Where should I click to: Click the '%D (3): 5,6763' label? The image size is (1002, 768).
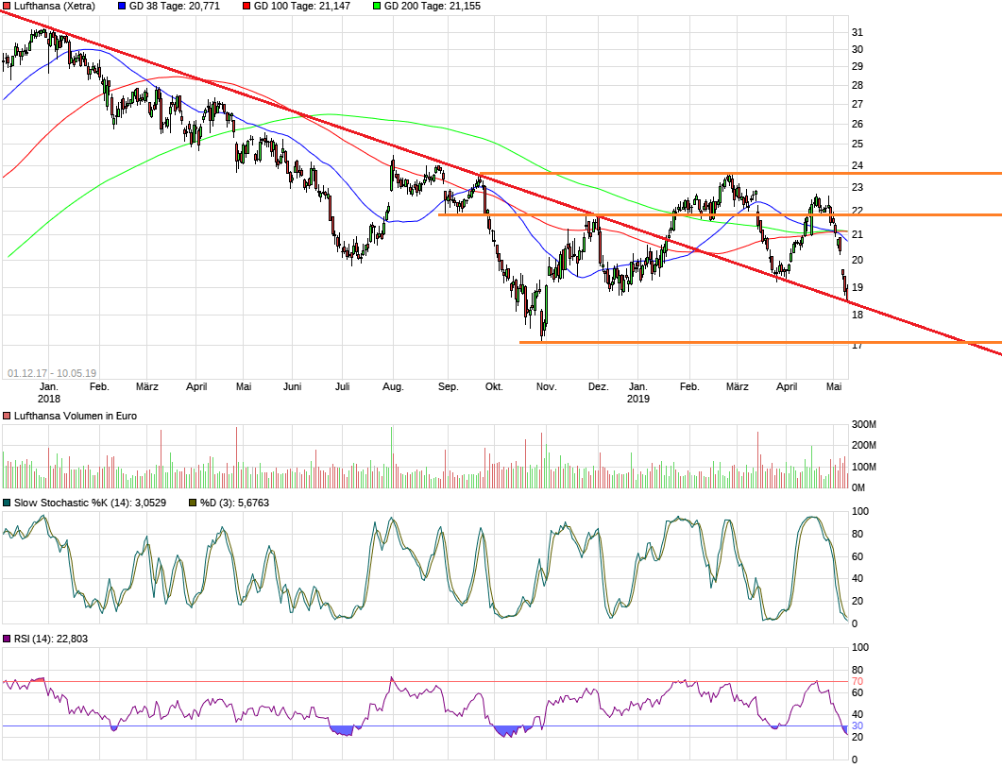coord(234,503)
